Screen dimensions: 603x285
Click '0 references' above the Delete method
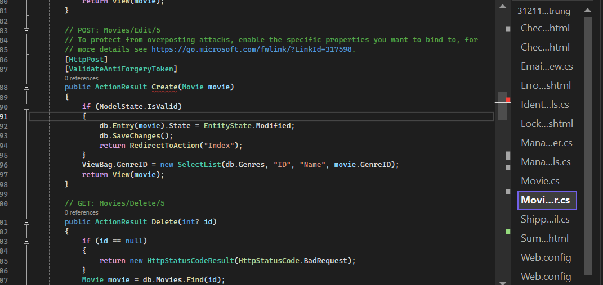(x=81, y=212)
